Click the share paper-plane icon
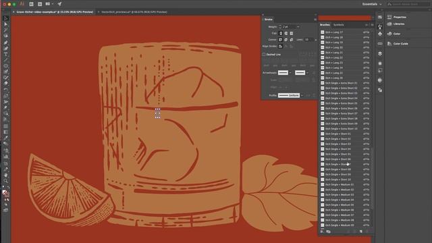Viewport: 432px width, 243px height. click(x=59, y=4)
